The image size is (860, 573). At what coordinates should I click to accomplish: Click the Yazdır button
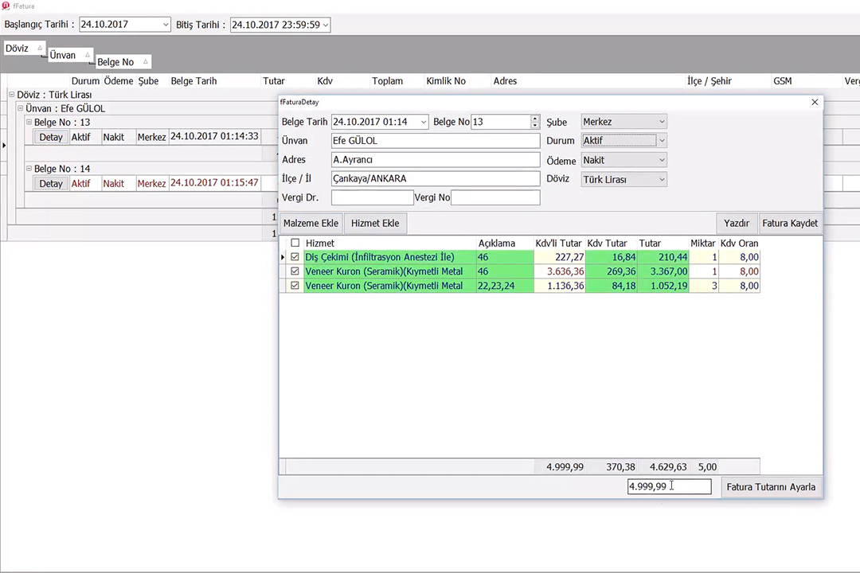(737, 223)
